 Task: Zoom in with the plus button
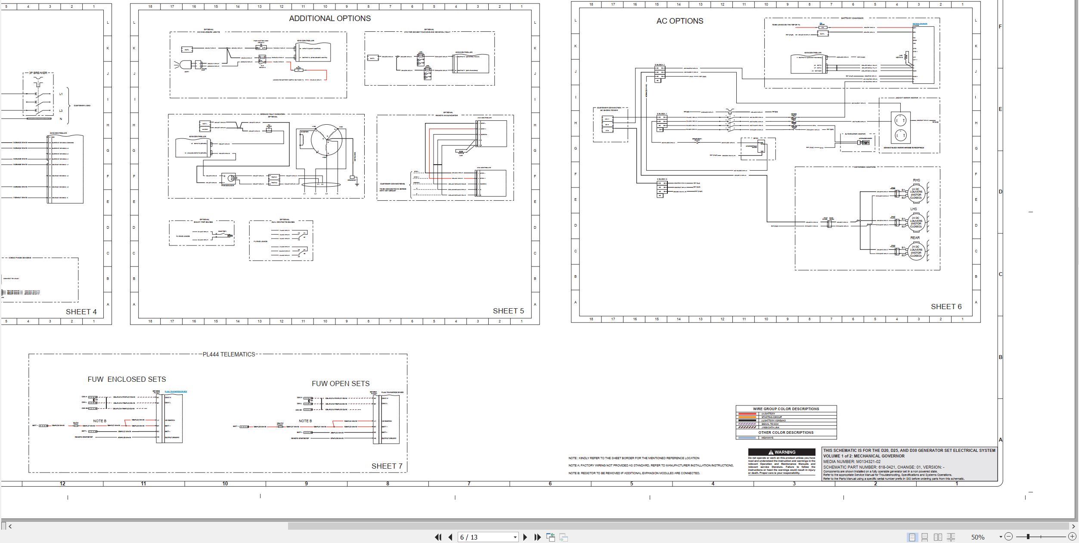tap(1072, 536)
